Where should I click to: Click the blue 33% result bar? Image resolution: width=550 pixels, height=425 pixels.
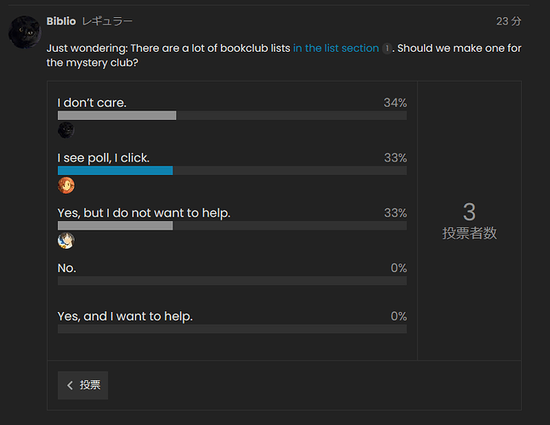(x=115, y=170)
